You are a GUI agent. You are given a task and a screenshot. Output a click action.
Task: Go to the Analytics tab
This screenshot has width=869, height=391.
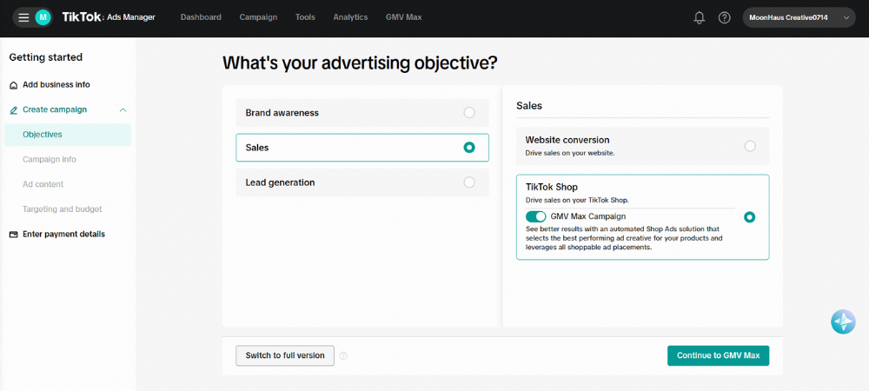tap(350, 17)
